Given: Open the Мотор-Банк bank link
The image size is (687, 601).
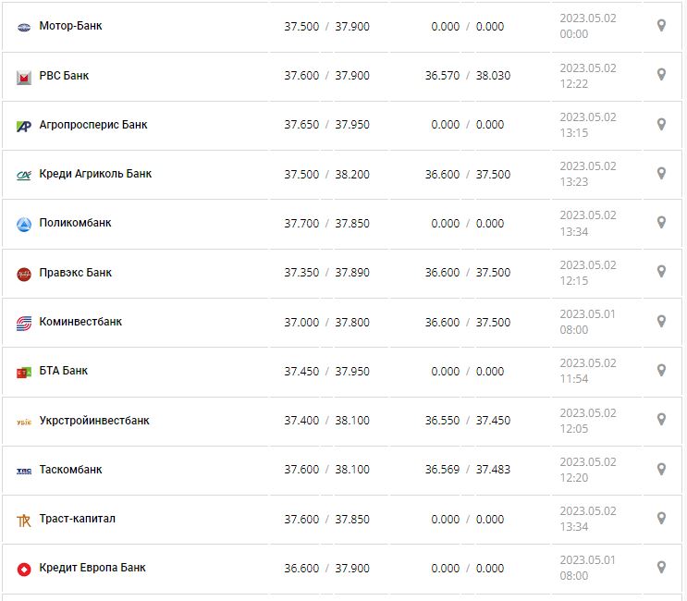Looking at the screenshot, I should (x=70, y=26).
